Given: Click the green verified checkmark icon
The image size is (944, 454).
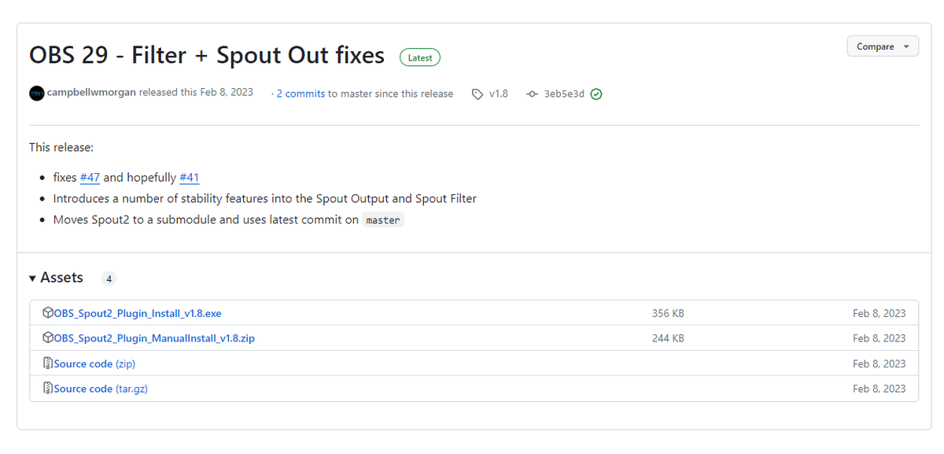Looking at the screenshot, I should coord(596,94).
